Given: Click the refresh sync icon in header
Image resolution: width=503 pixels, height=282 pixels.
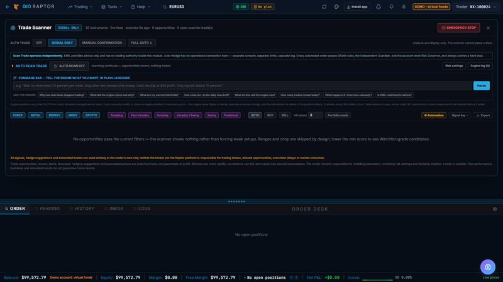Looking at the screenshot, I should point(324,7).
